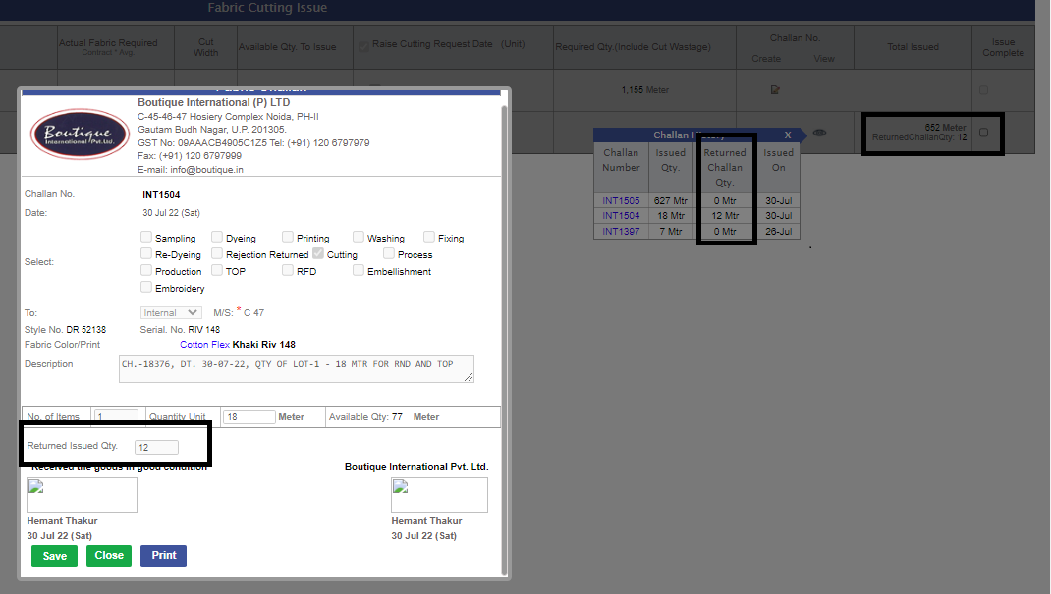Click the Quantity Unit input showing 18
The image size is (1051, 594).
coord(249,417)
